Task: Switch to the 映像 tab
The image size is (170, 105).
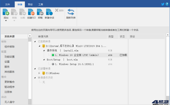Action: pyautogui.click(x=20, y=5)
